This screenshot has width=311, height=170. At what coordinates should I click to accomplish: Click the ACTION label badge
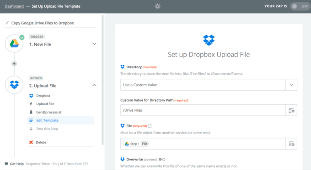36,78
